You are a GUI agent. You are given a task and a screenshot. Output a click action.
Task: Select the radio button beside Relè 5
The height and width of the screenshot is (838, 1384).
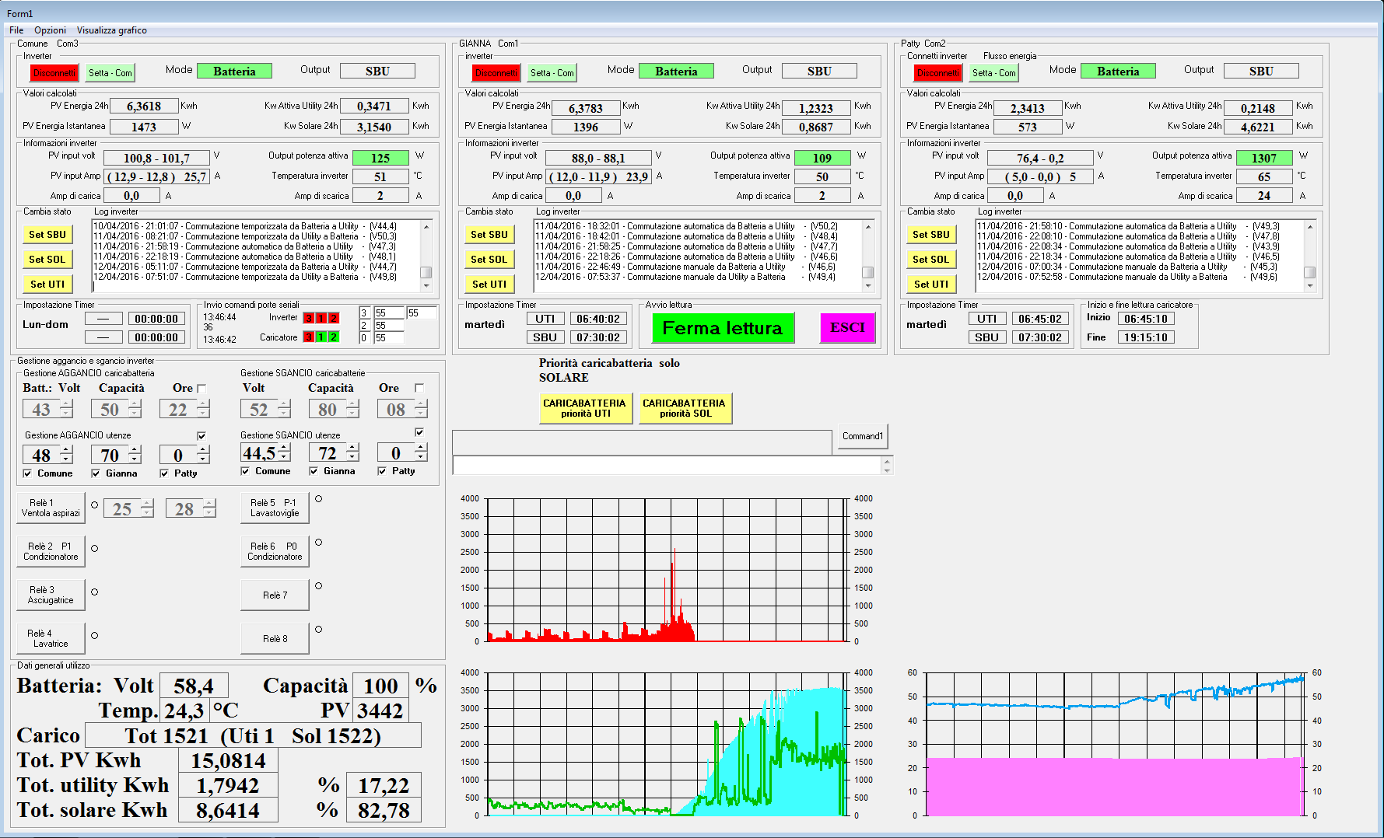[x=318, y=498]
